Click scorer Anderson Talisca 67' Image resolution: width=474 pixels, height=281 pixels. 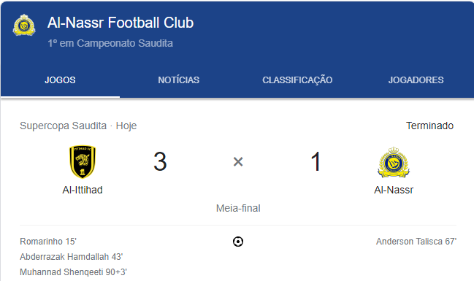pyautogui.click(x=416, y=242)
